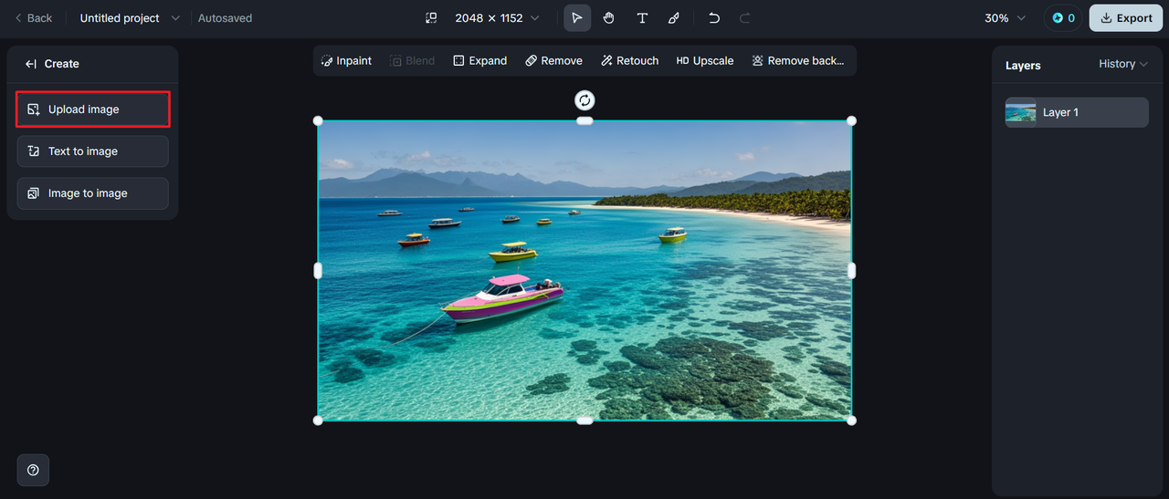
Task: Select the Brush drawing tool
Action: (x=674, y=18)
